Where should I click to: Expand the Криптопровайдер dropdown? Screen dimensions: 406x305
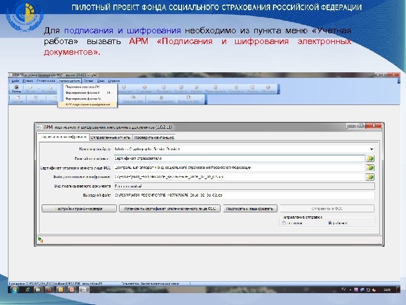click(372, 149)
